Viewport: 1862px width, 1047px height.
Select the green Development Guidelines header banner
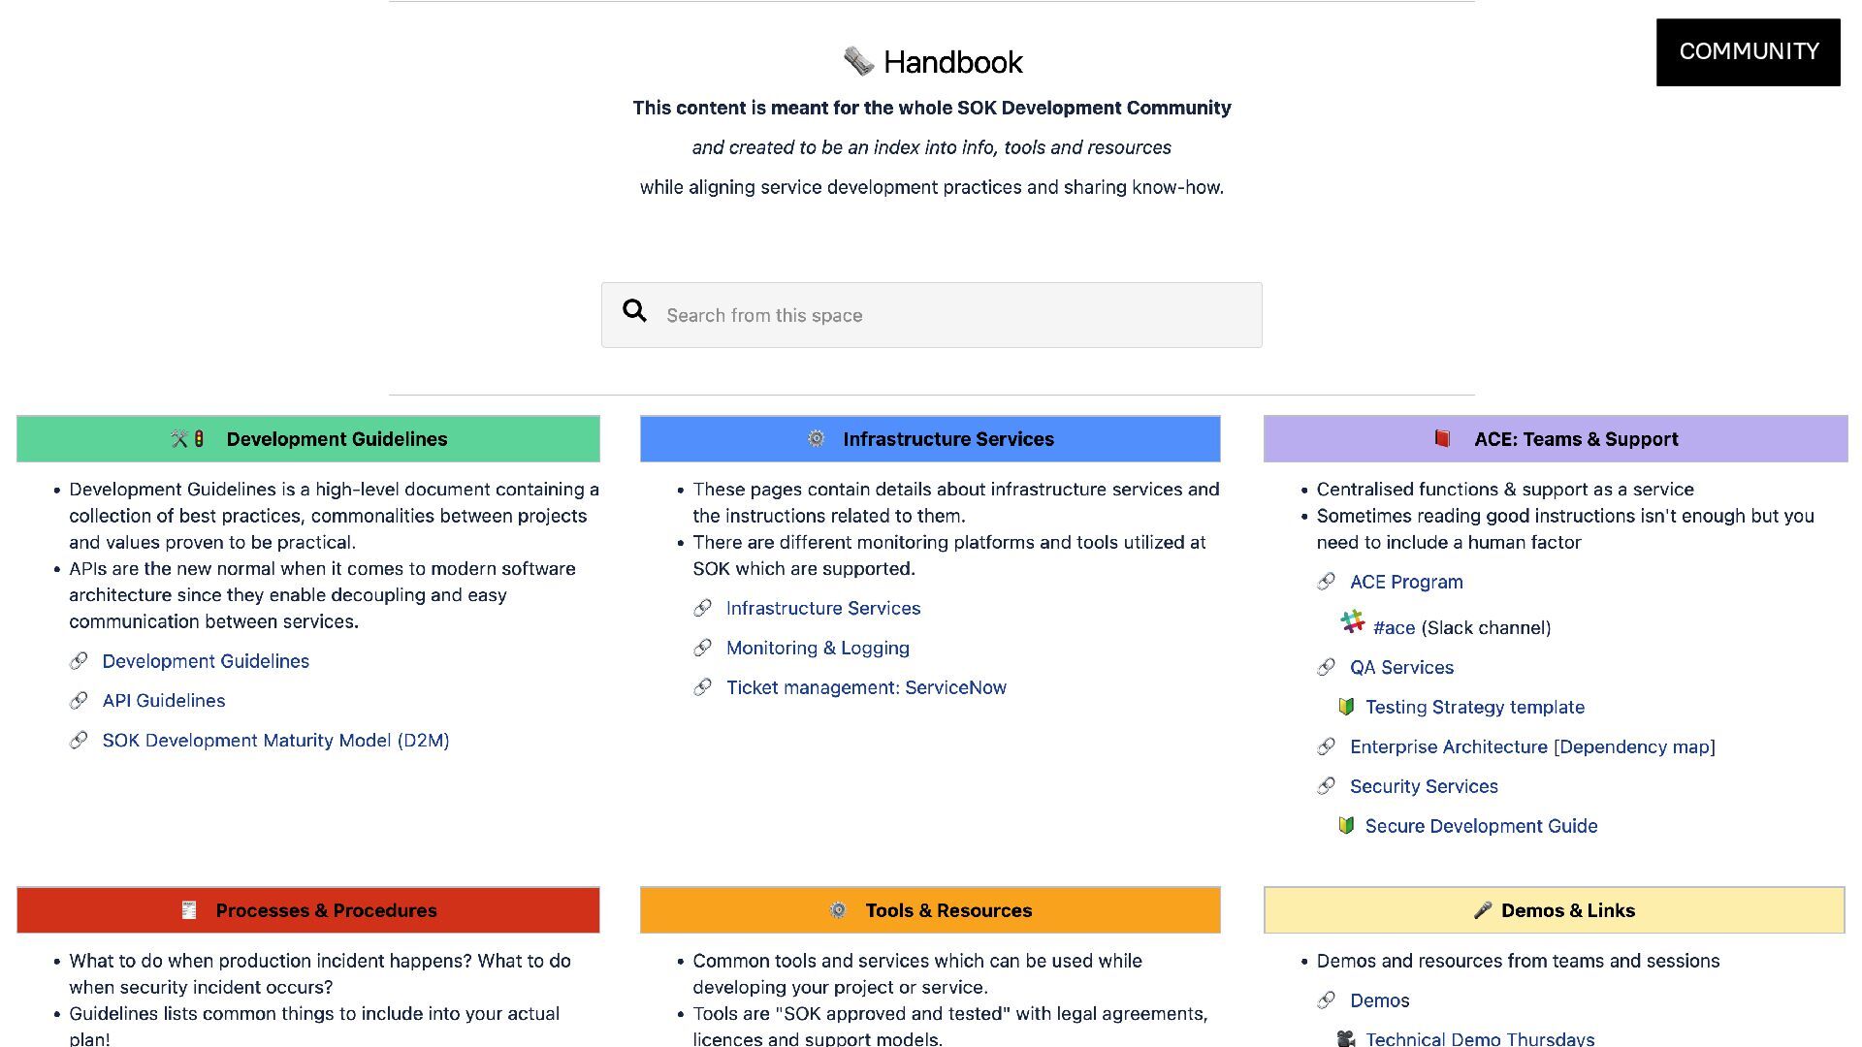pos(308,439)
